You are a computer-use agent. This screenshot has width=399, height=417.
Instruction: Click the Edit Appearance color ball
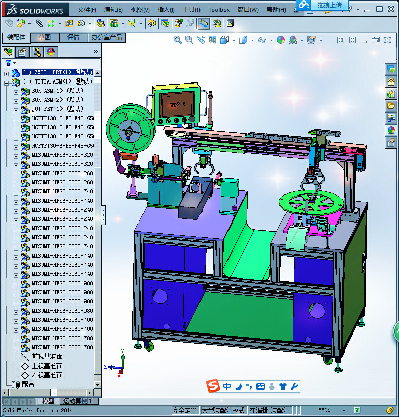281,40
